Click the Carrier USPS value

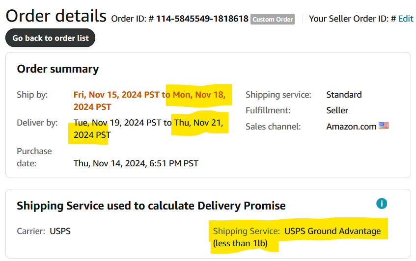[60, 231]
